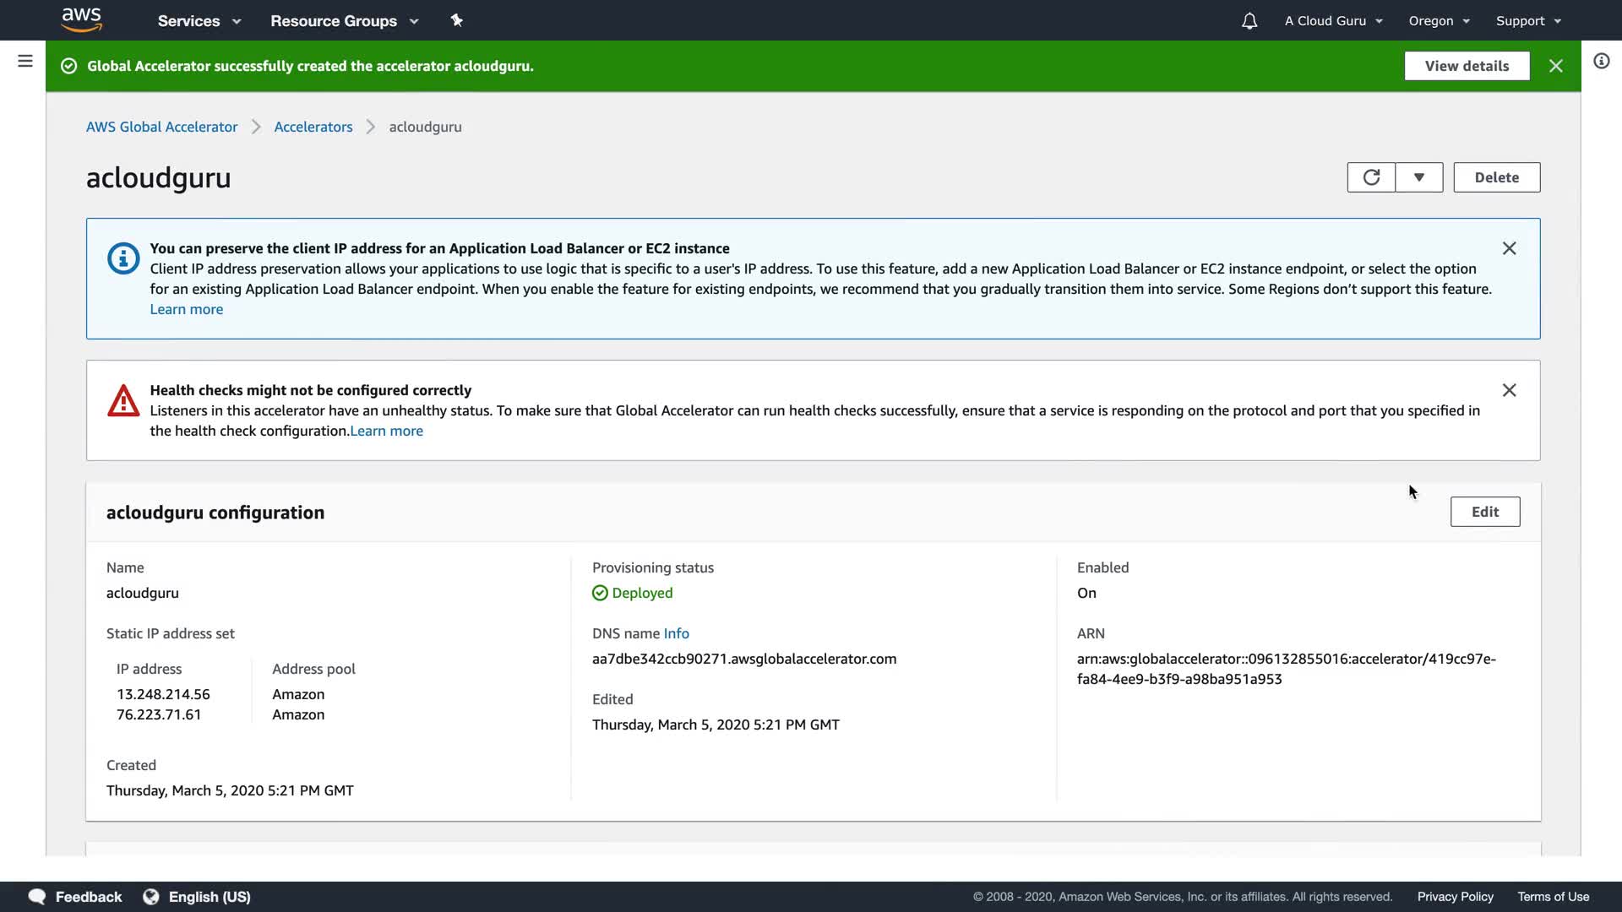This screenshot has width=1622, height=912.
Task: Click the AWS logo home icon
Action: (82, 20)
